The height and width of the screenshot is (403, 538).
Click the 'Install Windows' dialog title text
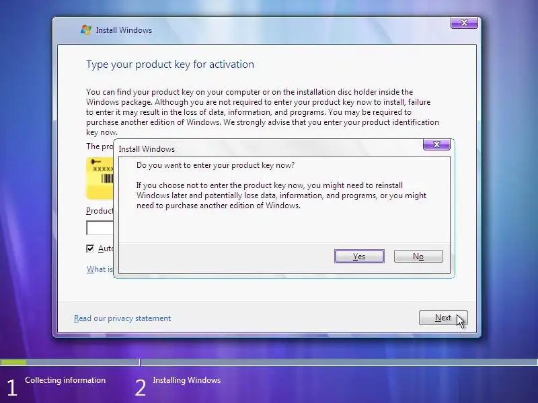(147, 149)
